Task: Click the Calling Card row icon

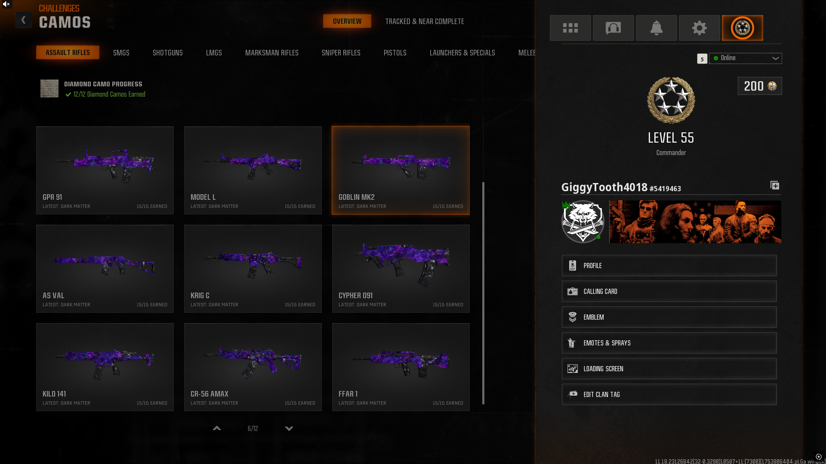Action: point(572,291)
